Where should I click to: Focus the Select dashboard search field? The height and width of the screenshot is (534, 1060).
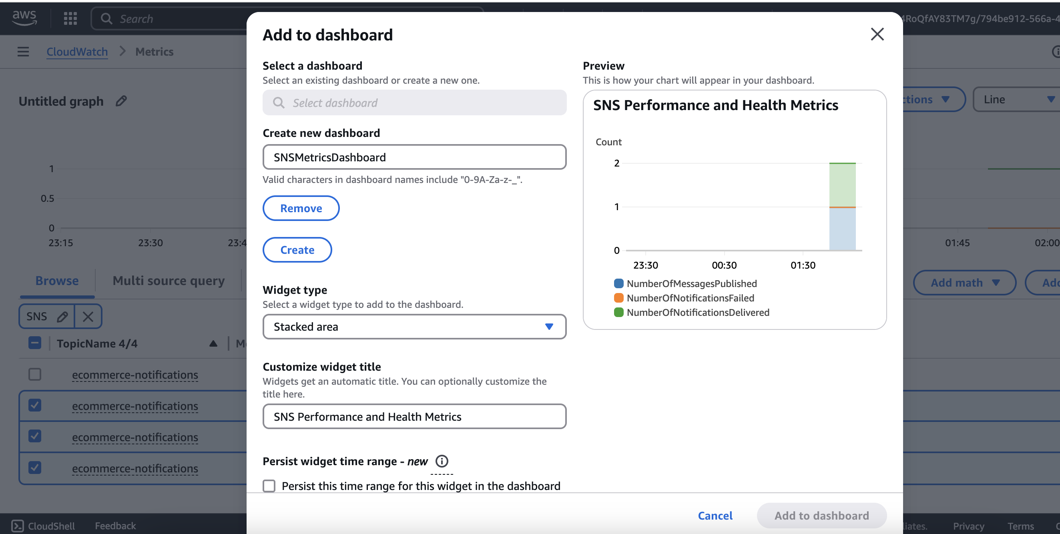click(414, 102)
